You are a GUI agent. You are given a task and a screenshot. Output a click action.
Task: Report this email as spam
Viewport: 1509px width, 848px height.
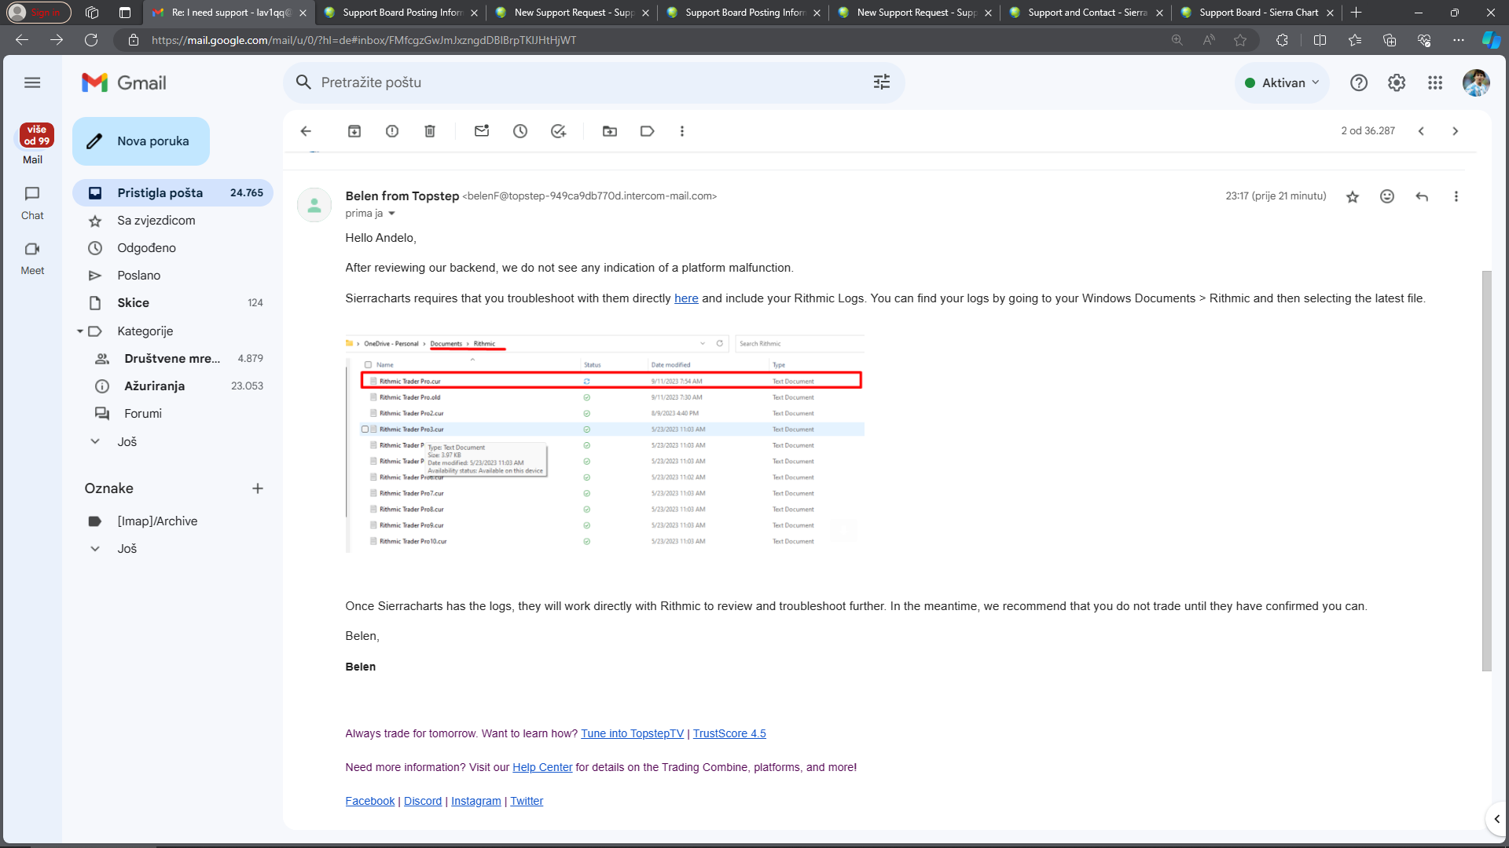[x=392, y=131]
